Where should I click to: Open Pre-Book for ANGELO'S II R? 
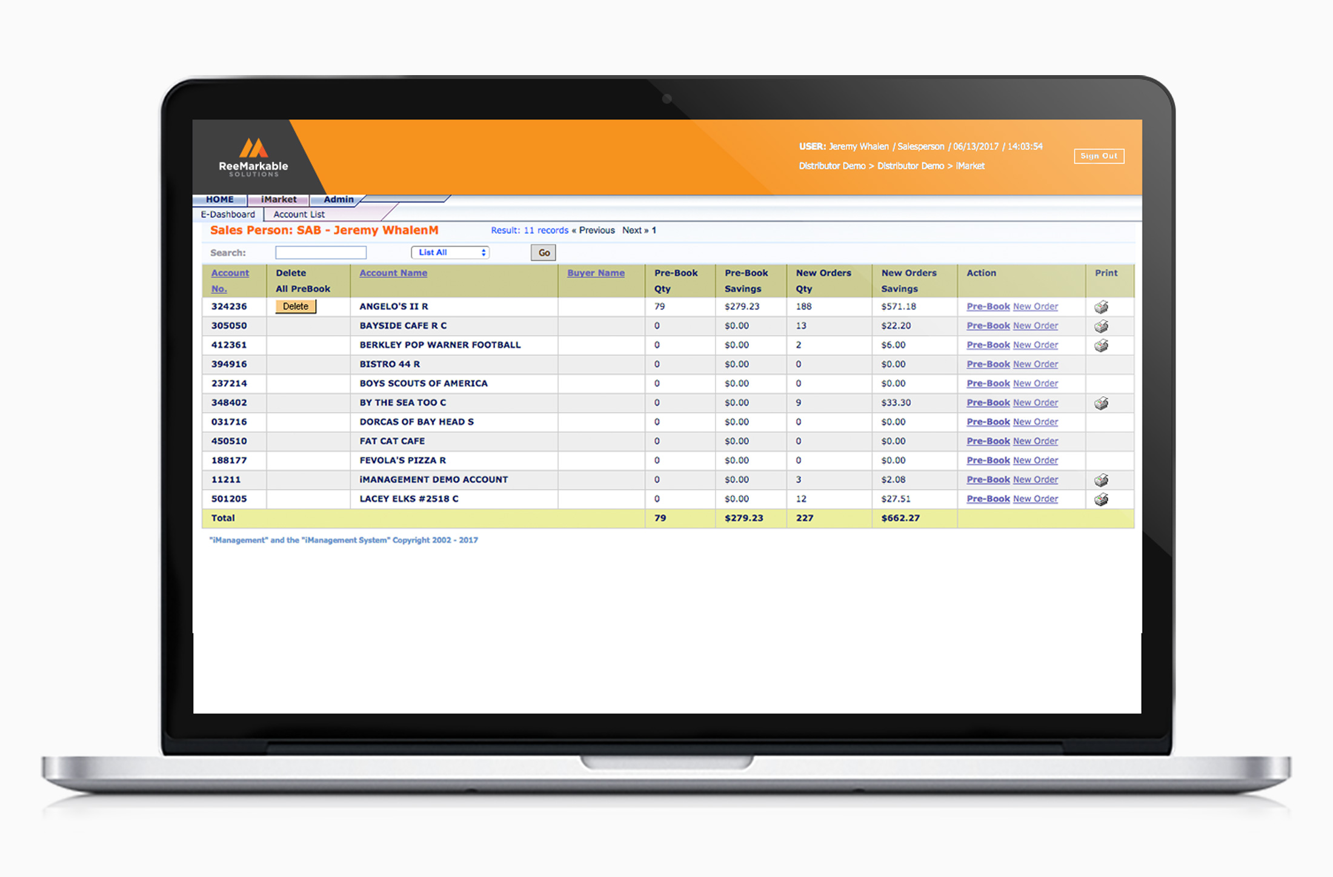click(x=988, y=306)
